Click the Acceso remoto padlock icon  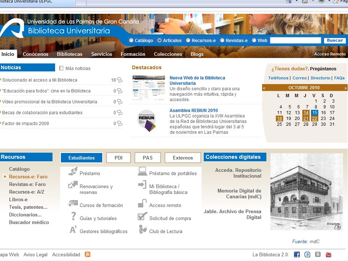click(142, 203)
